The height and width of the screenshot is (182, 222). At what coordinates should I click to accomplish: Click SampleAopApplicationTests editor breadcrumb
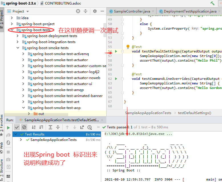point(148,113)
